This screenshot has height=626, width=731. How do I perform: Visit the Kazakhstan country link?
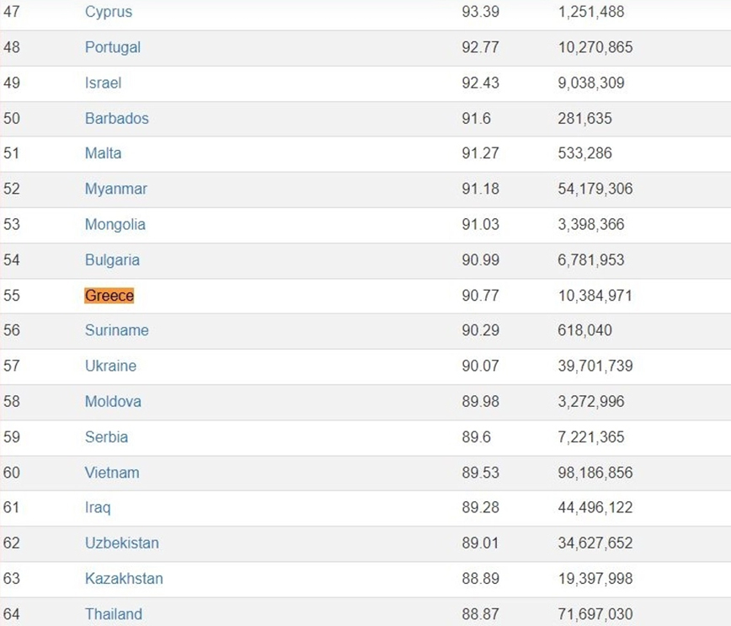pyautogui.click(x=124, y=579)
